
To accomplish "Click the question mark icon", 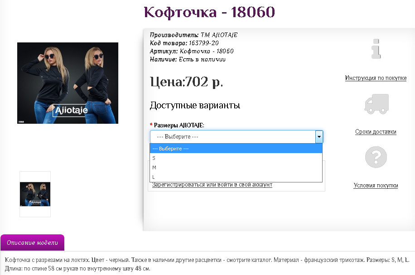I will click(376, 157).
